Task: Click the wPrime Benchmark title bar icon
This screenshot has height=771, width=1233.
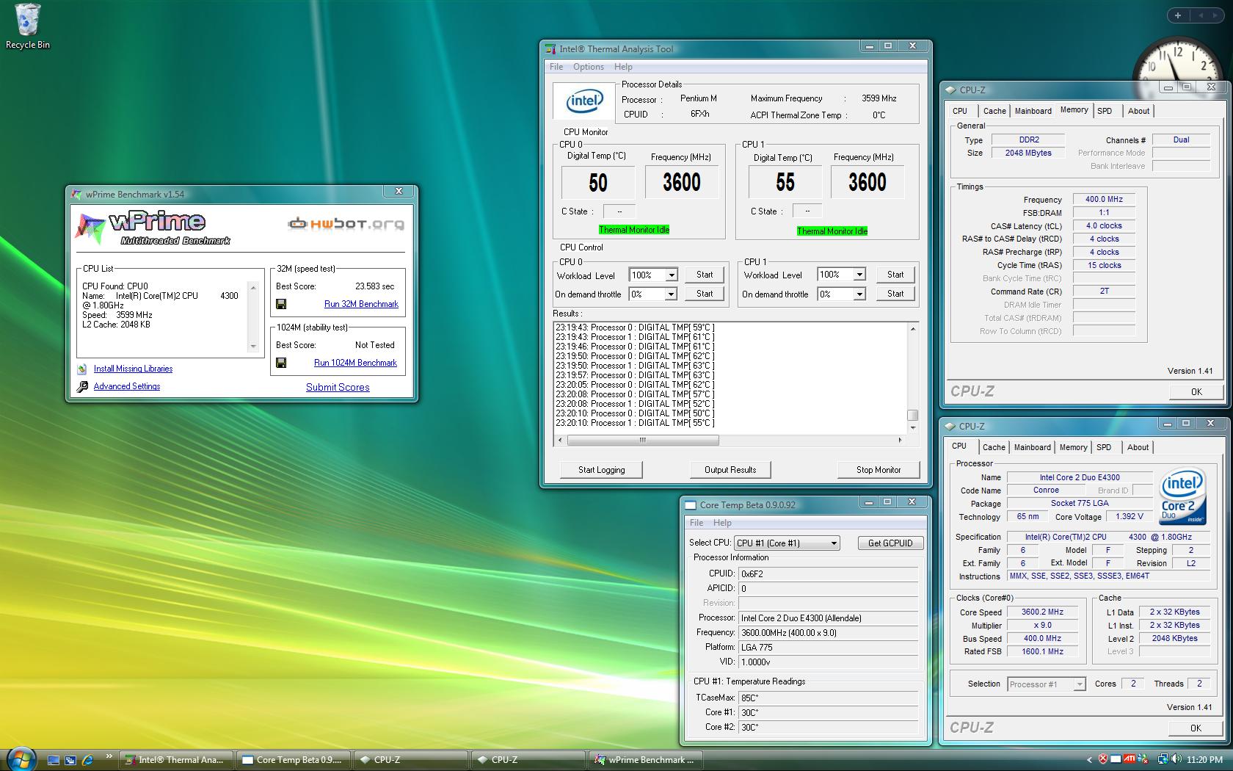Action: (77, 195)
